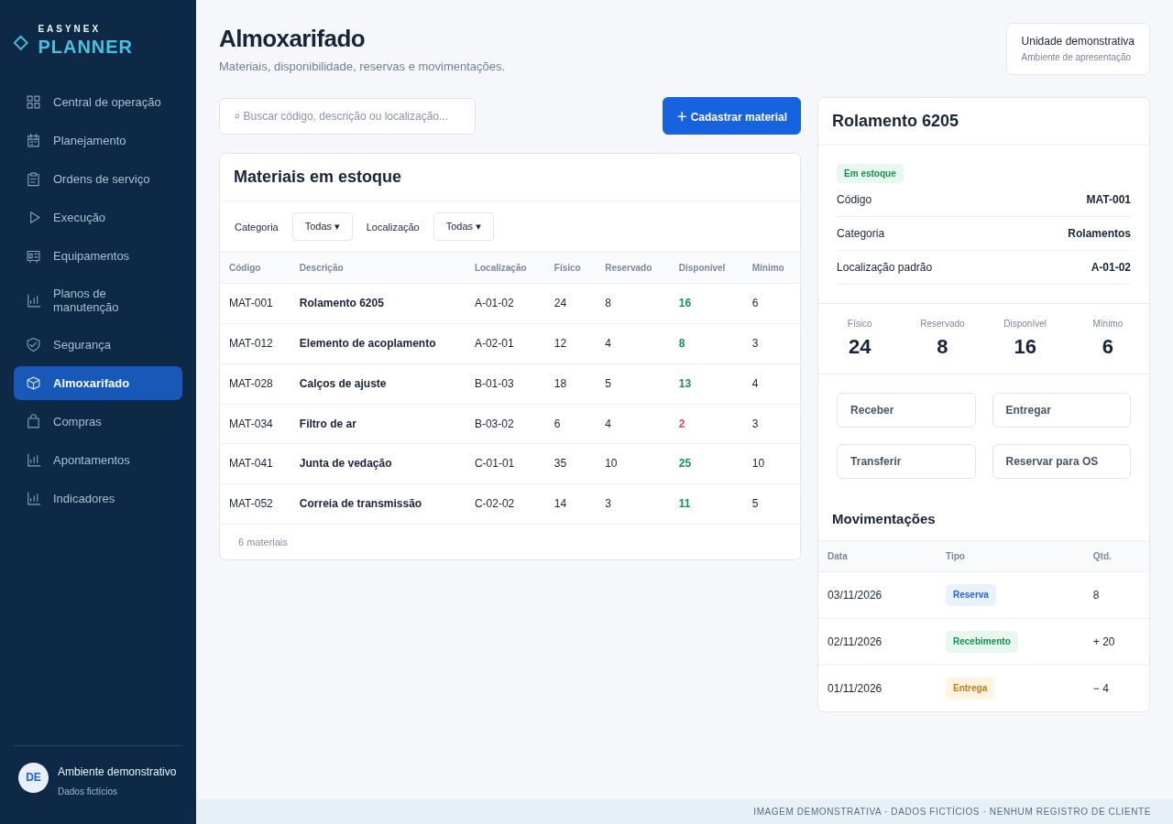Click the Central de operação grid icon

click(x=33, y=102)
